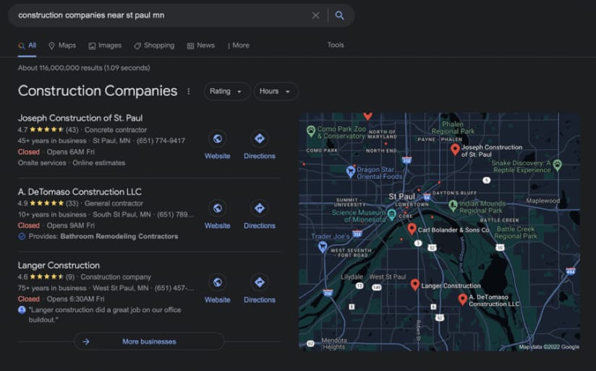Viewport: 596px width, 371px height.
Task: Click the (43) reviews count for Joseph Construction
Action: [x=72, y=130]
